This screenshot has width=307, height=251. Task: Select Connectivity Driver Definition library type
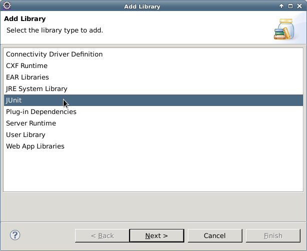(x=153, y=54)
